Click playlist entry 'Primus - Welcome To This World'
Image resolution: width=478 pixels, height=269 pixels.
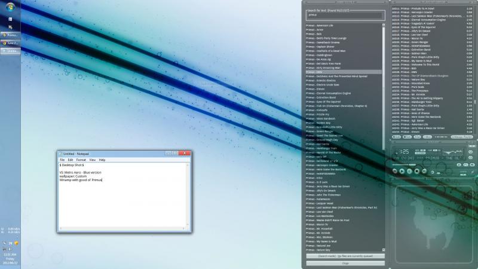point(432,65)
